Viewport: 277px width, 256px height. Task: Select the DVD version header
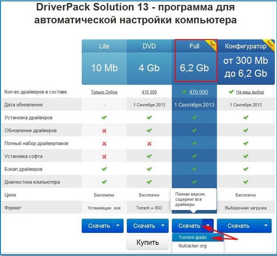149,46
